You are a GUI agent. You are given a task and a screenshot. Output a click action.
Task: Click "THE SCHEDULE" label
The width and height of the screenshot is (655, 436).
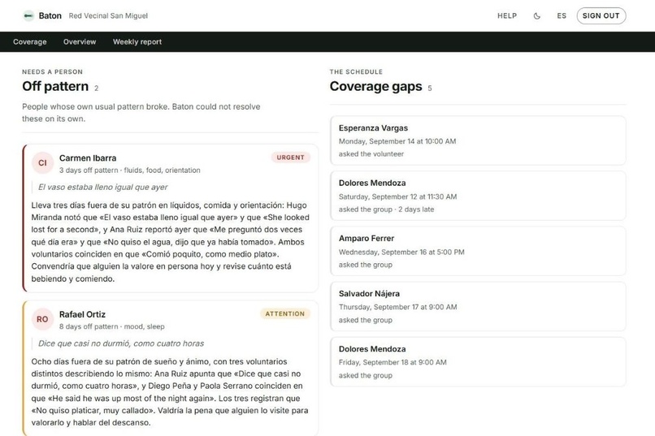tap(356, 71)
